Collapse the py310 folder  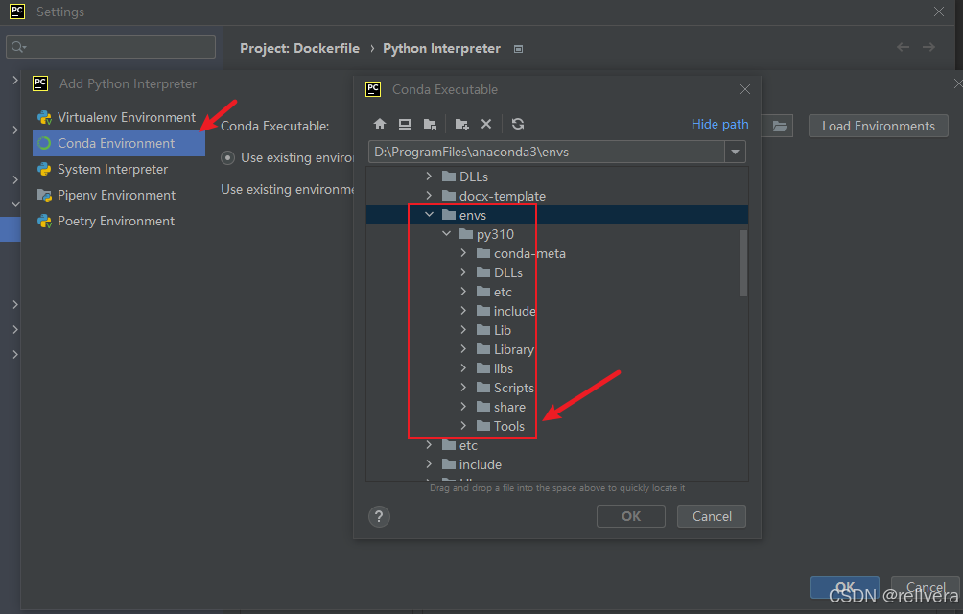pos(447,234)
